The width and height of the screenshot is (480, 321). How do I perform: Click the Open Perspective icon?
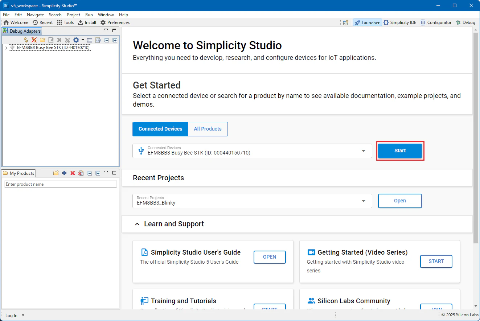tap(346, 22)
